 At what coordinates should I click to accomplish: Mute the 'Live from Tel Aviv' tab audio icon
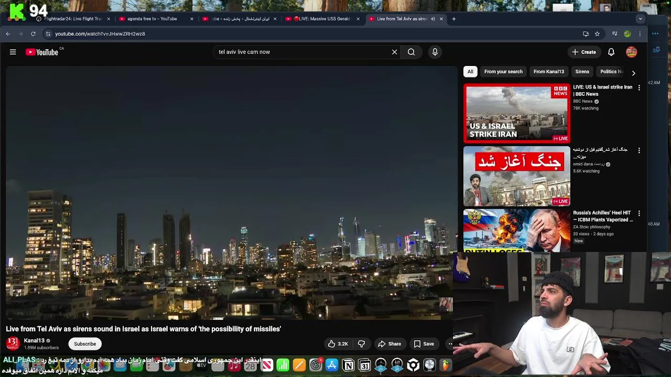click(432, 19)
